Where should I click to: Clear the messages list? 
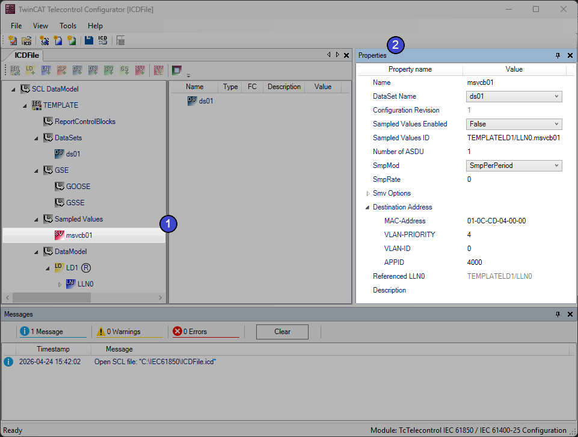pyautogui.click(x=282, y=332)
